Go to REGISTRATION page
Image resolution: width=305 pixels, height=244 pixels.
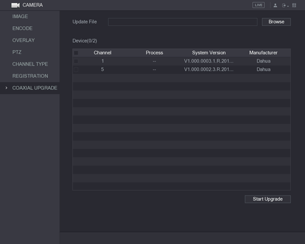pyautogui.click(x=30, y=76)
